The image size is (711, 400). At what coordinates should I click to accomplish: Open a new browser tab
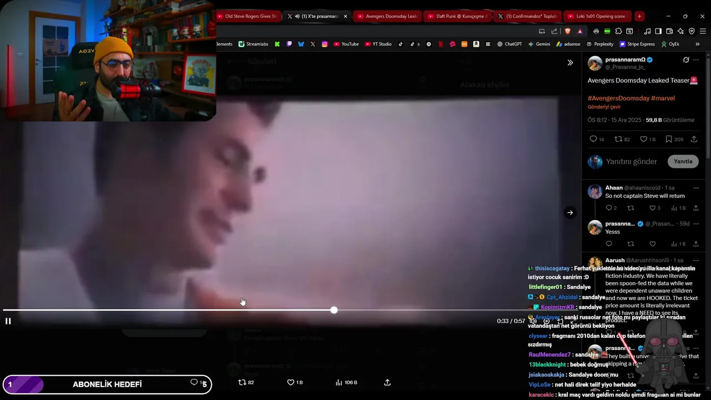tap(639, 16)
